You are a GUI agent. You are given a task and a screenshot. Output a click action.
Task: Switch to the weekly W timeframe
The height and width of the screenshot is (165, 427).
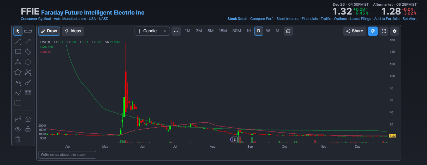[268, 31]
